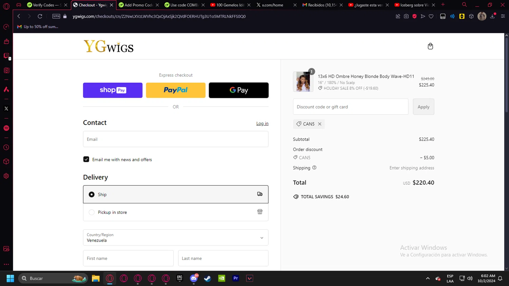
Task: Open Easy Setup sliders icon
Action: point(503,16)
